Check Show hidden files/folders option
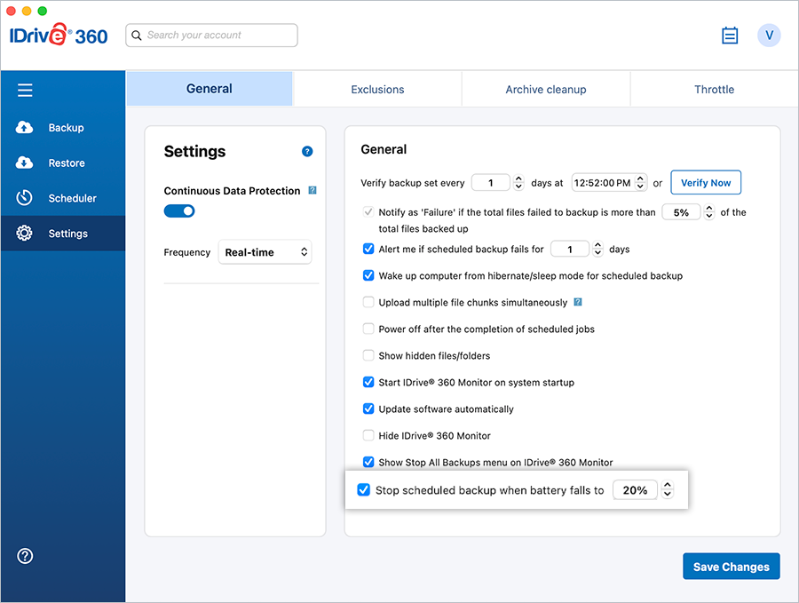The width and height of the screenshot is (799, 603). point(368,356)
